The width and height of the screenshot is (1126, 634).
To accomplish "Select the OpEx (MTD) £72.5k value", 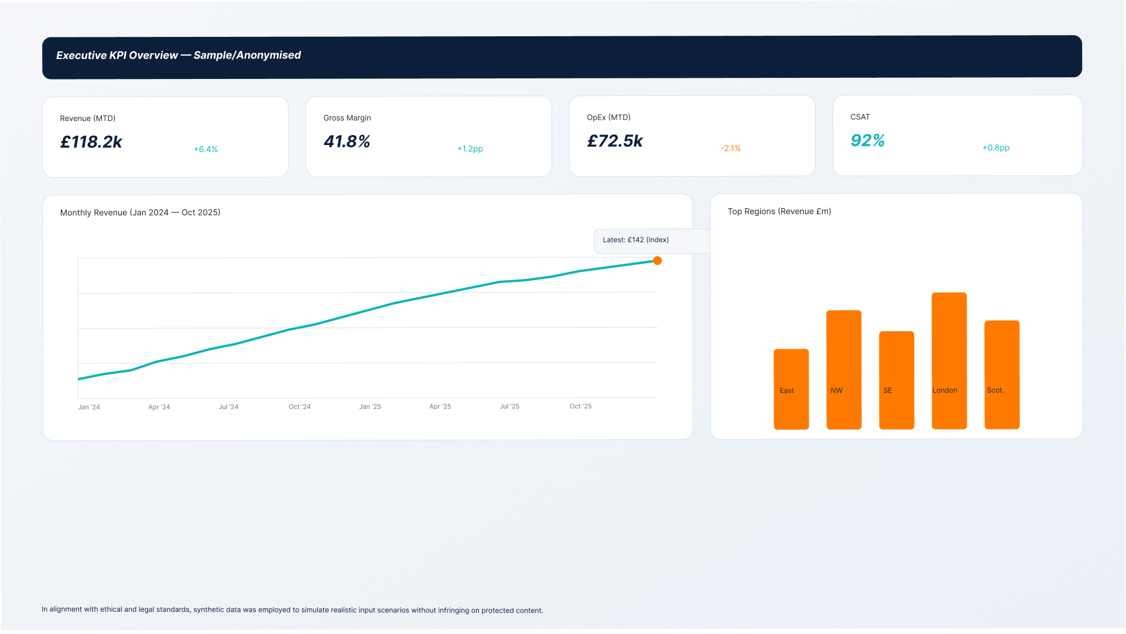I will (x=615, y=141).
